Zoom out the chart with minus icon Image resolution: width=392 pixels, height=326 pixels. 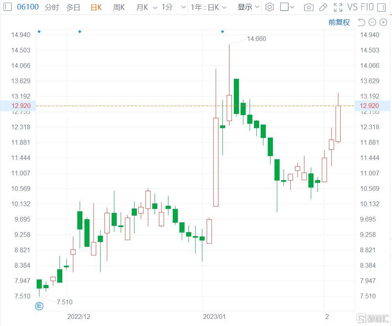[372, 22]
